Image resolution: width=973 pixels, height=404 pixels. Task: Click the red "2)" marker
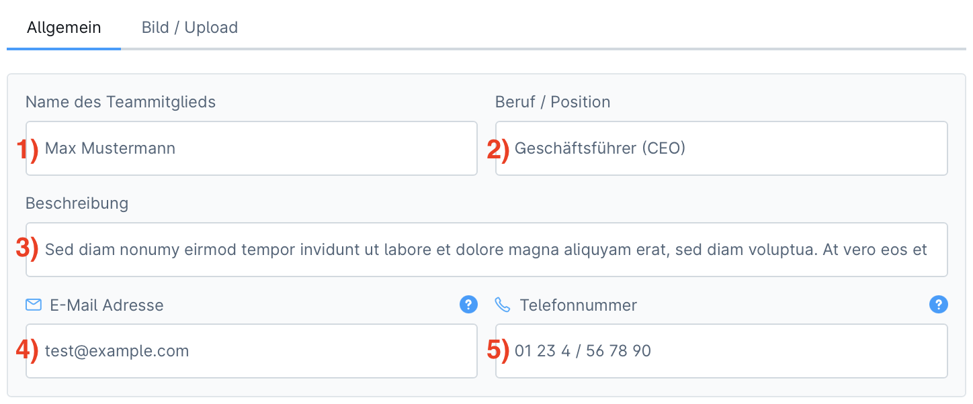499,148
